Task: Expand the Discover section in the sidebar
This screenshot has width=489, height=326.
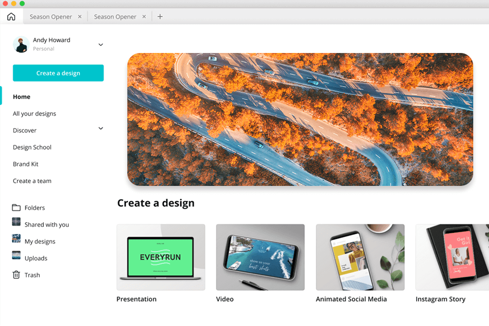Action: pyautogui.click(x=100, y=128)
